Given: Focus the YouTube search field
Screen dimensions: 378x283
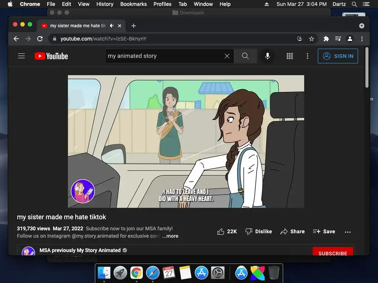Looking at the screenshot, I should point(165,56).
